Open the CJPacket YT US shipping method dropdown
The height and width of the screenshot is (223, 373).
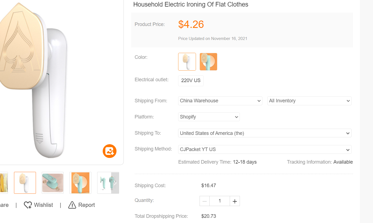click(x=265, y=149)
